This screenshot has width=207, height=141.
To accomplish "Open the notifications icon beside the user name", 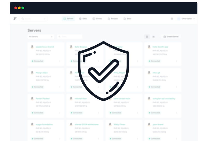I will coord(172,19).
